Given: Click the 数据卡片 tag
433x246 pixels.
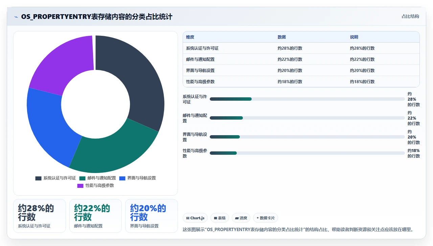Looking at the screenshot, I should click(x=266, y=218).
